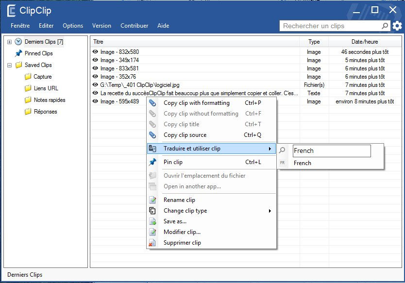Click the language filter field containing French

332,151
